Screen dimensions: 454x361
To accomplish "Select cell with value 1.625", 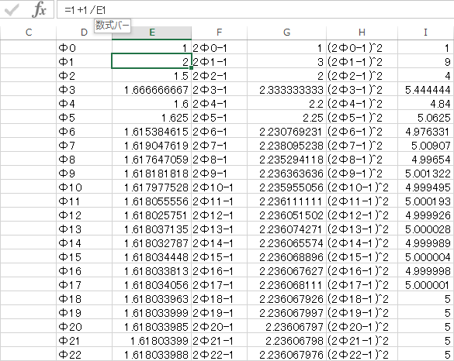I will point(151,117).
